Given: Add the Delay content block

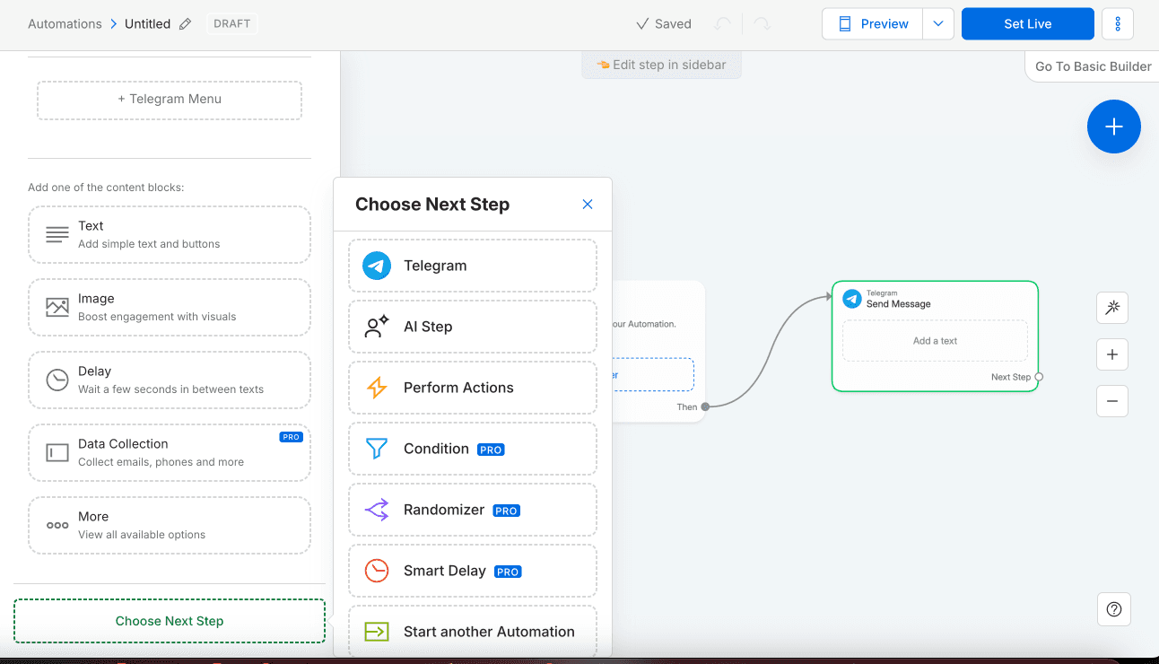Looking at the screenshot, I should tap(170, 380).
